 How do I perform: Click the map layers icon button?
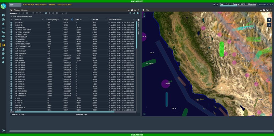(x=269, y=20)
